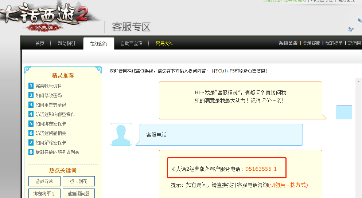Open the 自助百宝箱 tab
Image resolution: width=362 pixels, height=198 pixels.
[131, 43]
